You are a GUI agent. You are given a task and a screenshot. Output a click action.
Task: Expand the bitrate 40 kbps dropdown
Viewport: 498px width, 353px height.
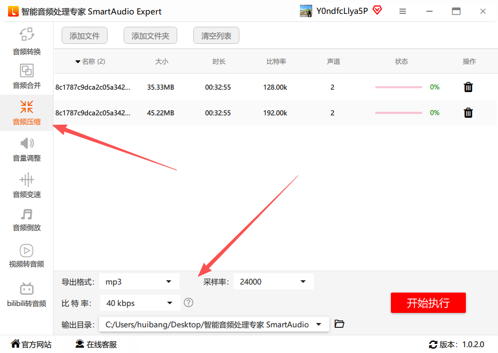(x=140, y=303)
